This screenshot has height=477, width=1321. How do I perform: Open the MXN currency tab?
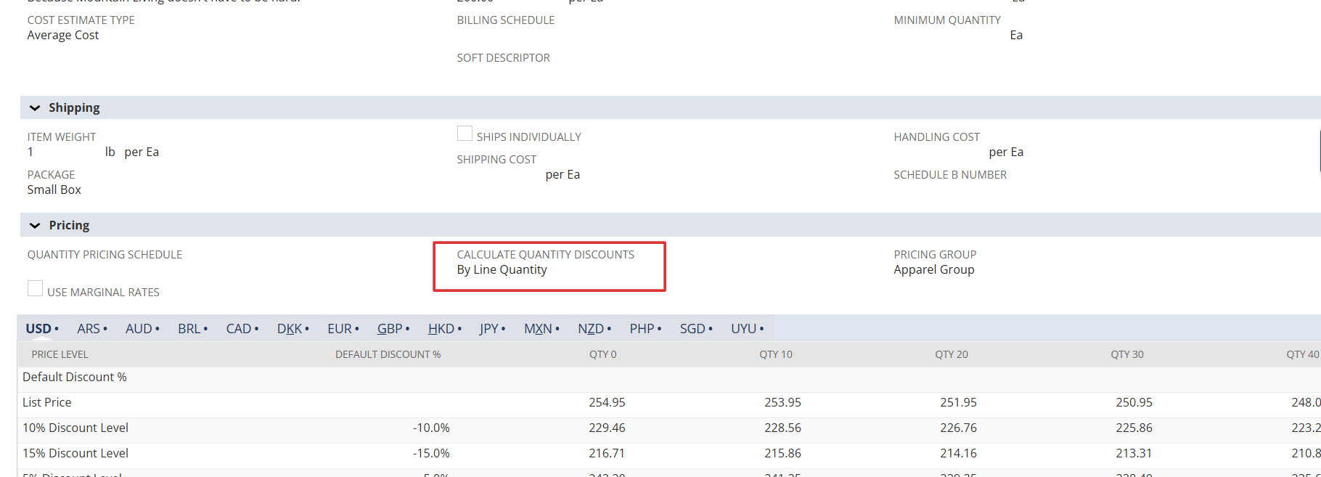tap(538, 329)
